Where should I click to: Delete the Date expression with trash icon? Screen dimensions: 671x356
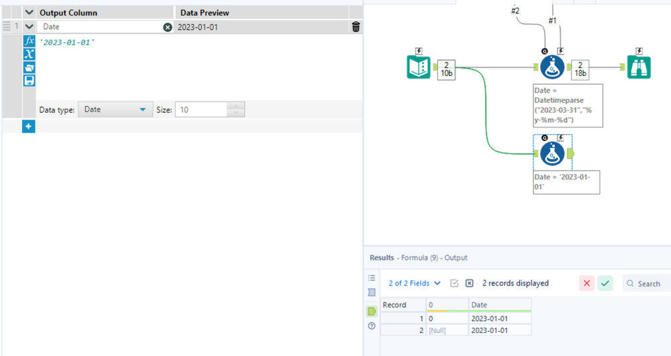(x=355, y=27)
